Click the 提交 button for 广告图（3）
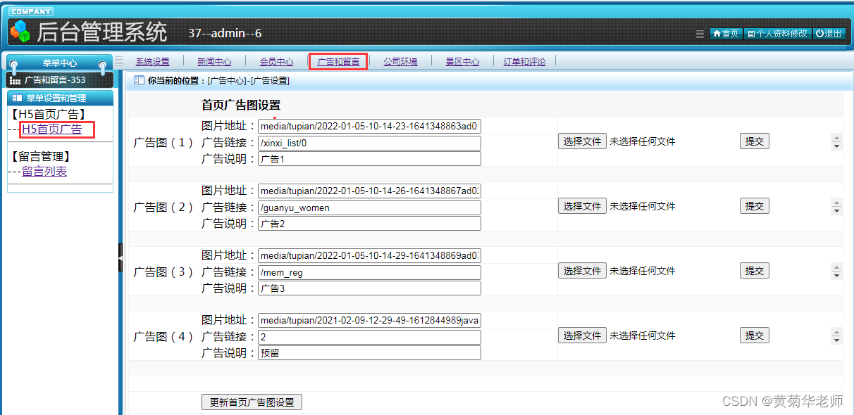 754,270
